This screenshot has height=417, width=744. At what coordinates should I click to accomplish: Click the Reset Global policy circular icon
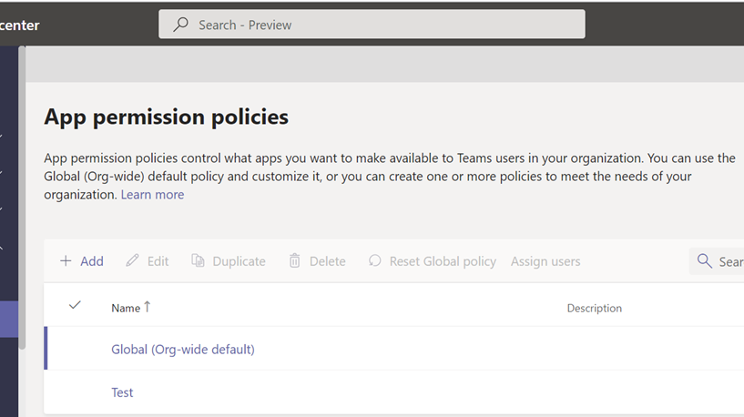click(375, 260)
